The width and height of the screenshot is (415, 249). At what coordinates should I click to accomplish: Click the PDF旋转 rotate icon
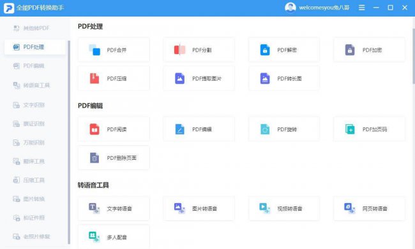pos(265,129)
